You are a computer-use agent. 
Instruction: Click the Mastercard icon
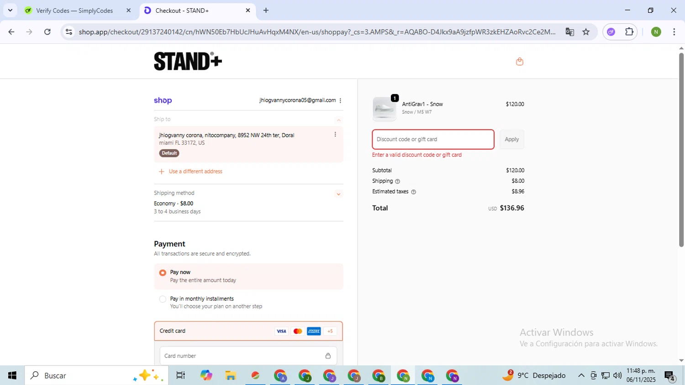298,331
